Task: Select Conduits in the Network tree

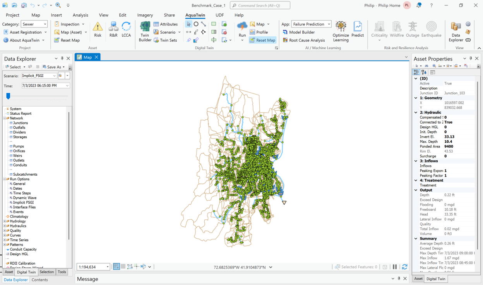Action: click(x=20, y=165)
